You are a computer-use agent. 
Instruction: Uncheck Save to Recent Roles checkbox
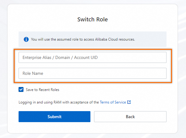21,90
